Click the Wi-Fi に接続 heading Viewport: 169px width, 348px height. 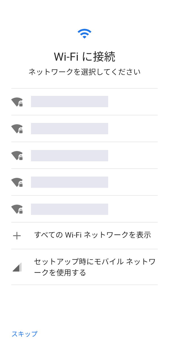84,57
